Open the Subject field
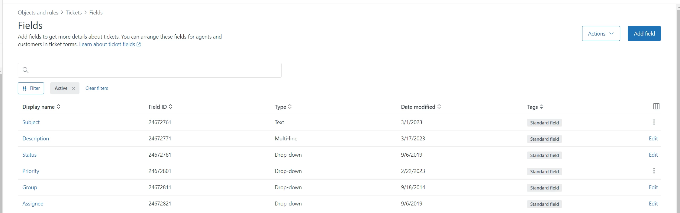This screenshot has width=680, height=213. click(31, 122)
